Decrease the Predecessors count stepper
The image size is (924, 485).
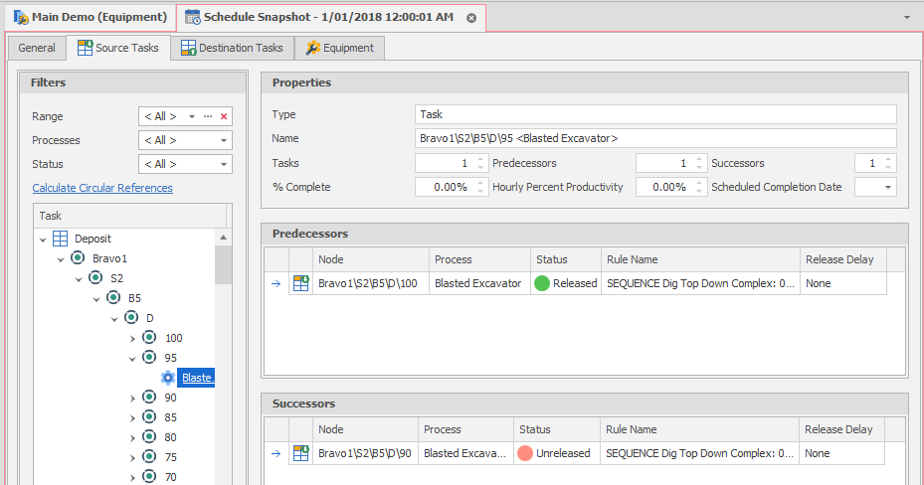[699, 167]
